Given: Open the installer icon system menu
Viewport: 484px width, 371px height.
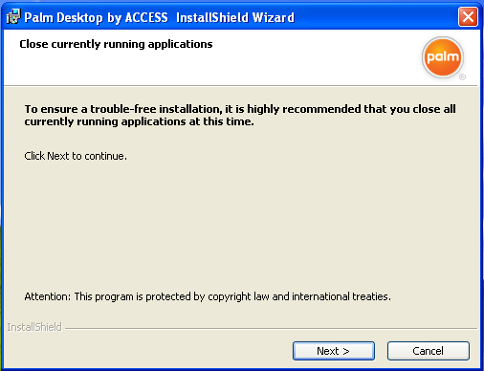Looking at the screenshot, I should 13,17.
